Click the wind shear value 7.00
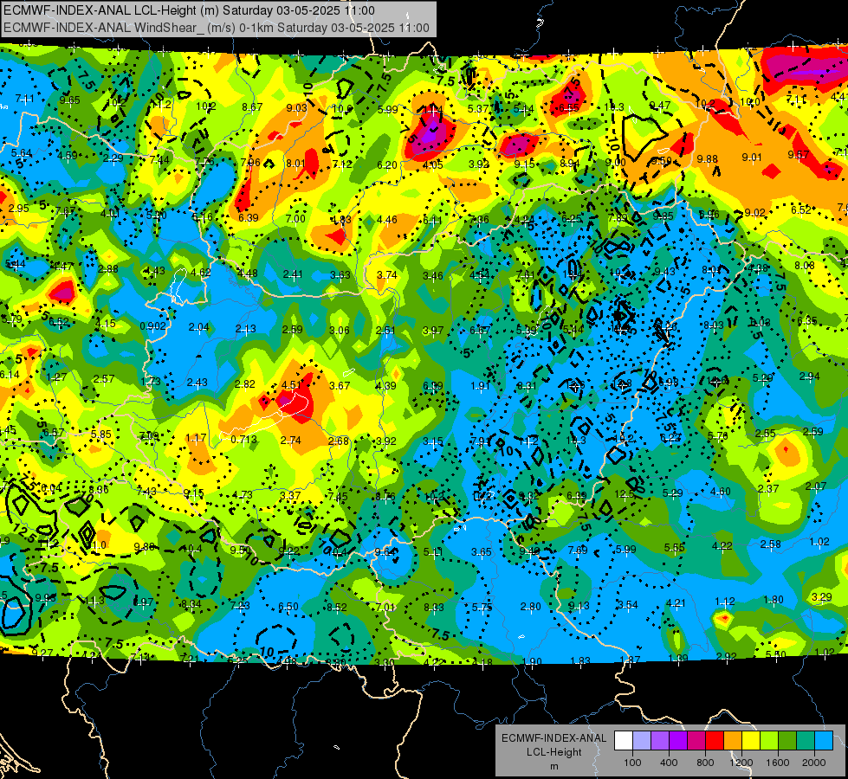The image size is (848, 779). [295, 218]
